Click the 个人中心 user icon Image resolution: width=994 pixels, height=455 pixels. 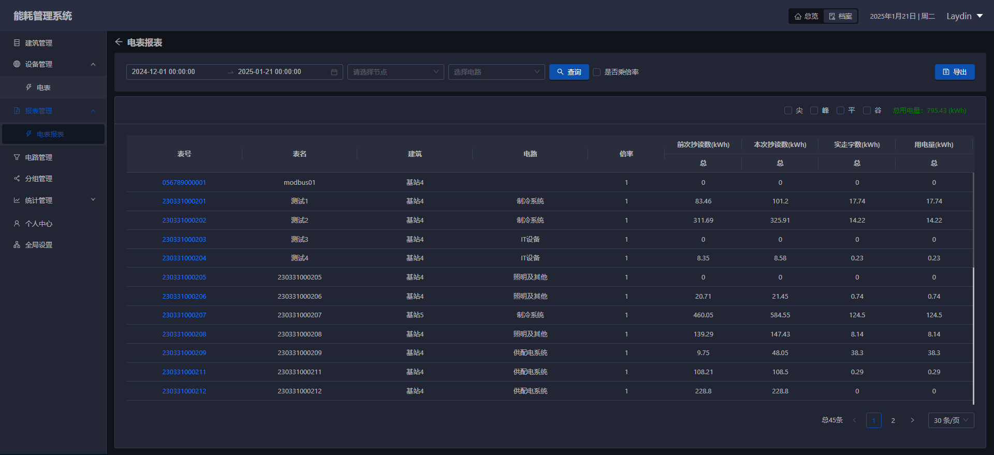[17, 224]
